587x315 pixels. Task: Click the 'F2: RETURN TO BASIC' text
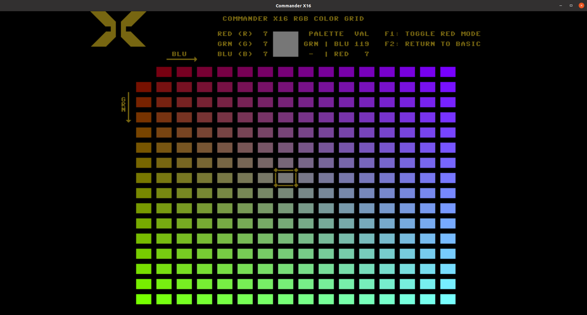tap(433, 44)
